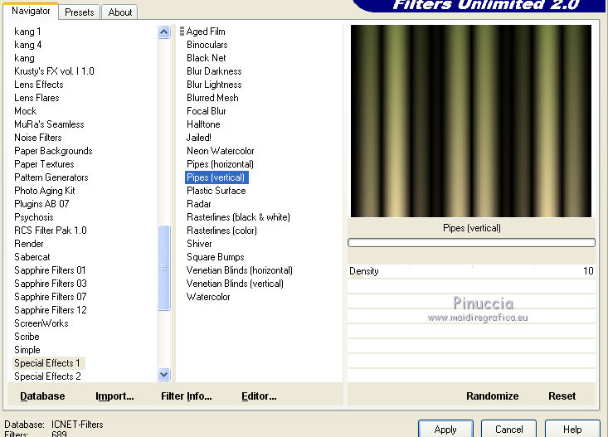The image size is (608, 437).
Task: Choose the 'Blurred Mesh' filter
Action: 212,98
